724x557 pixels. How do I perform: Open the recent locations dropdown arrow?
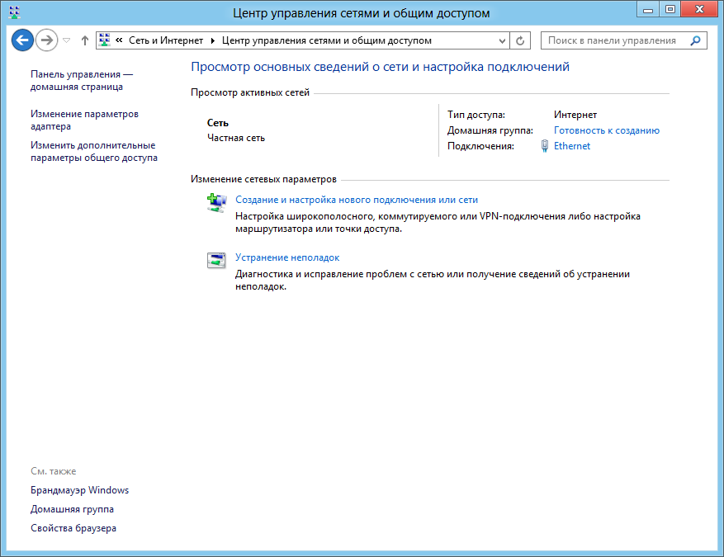click(x=67, y=40)
